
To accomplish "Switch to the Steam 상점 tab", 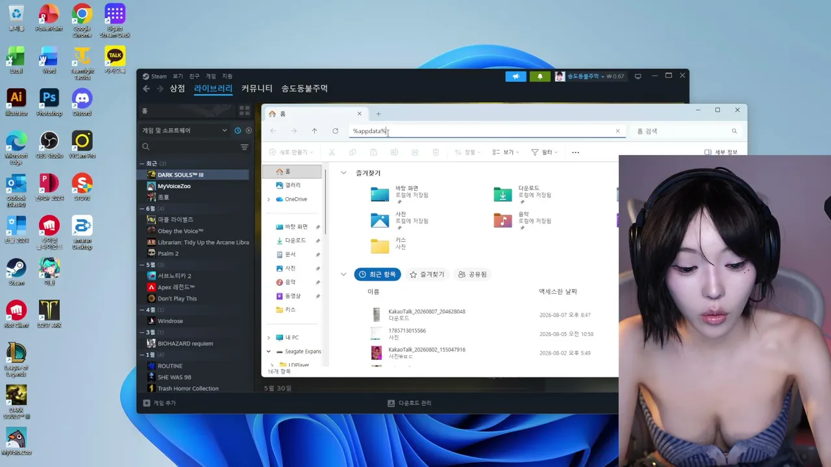I will (x=177, y=89).
